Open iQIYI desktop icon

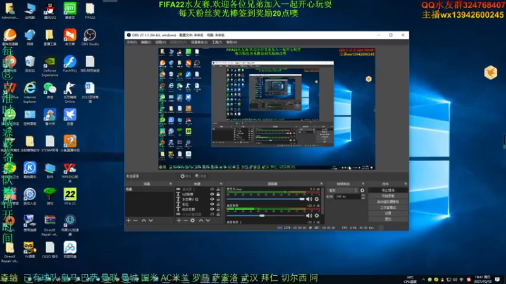[70, 11]
